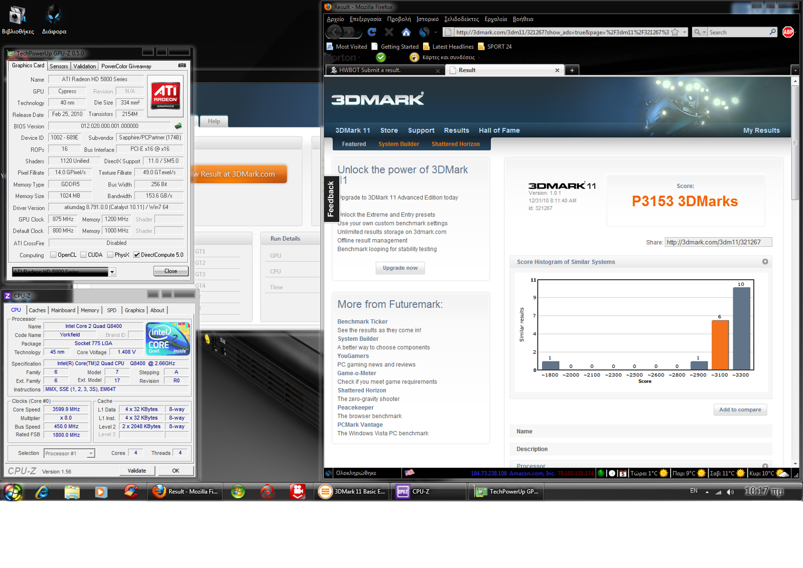Switch to the Sensors tab in GPU-Z

tap(59, 66)
